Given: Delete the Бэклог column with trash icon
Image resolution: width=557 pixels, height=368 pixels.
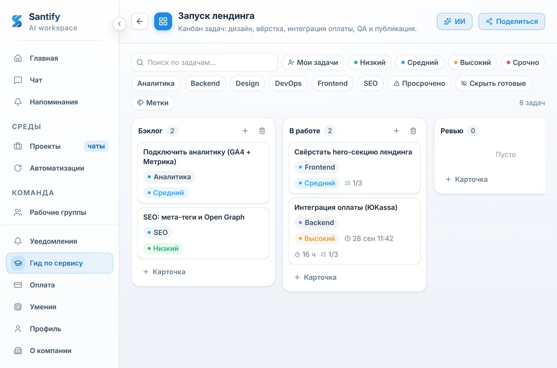Looking at the screenshot, I should (x=262, y=131).
